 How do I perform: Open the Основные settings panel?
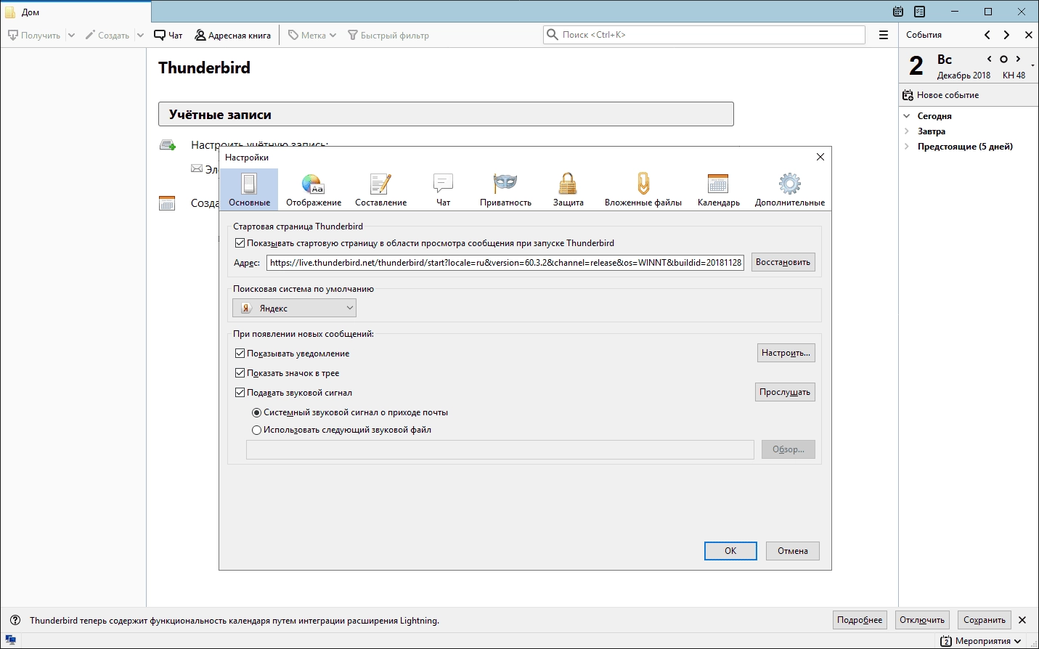tap(249, 189)
